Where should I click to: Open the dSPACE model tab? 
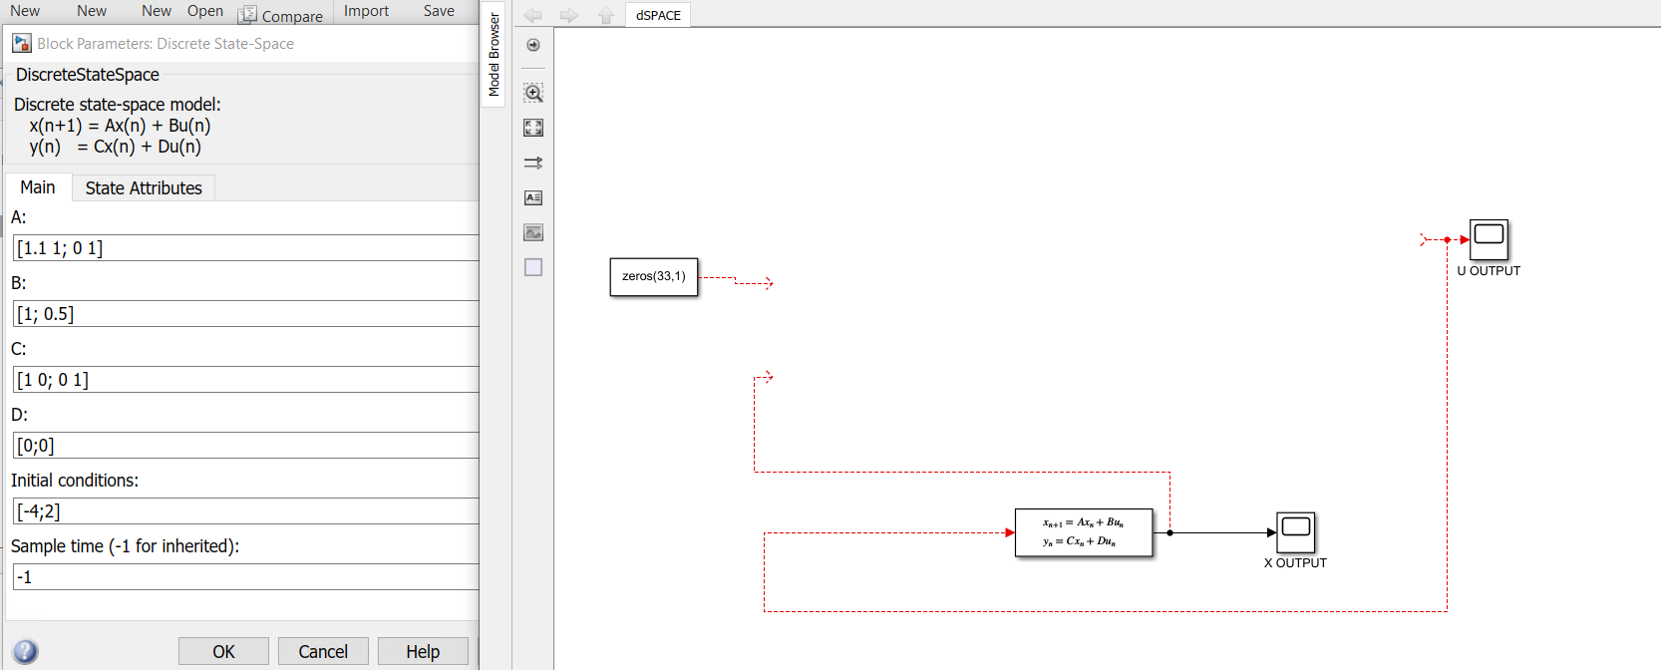click(658, 15)
